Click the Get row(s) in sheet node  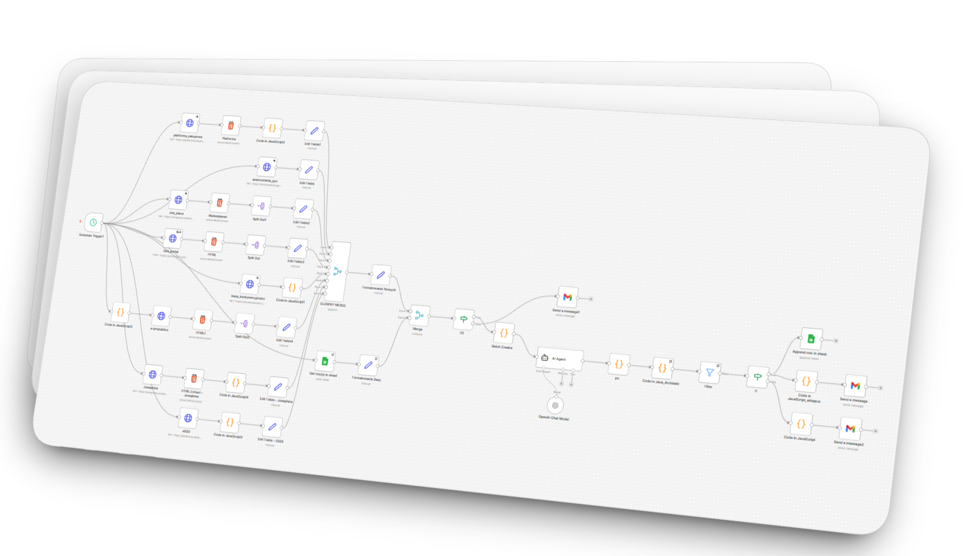pyautogui.click(x=325, y=361)
